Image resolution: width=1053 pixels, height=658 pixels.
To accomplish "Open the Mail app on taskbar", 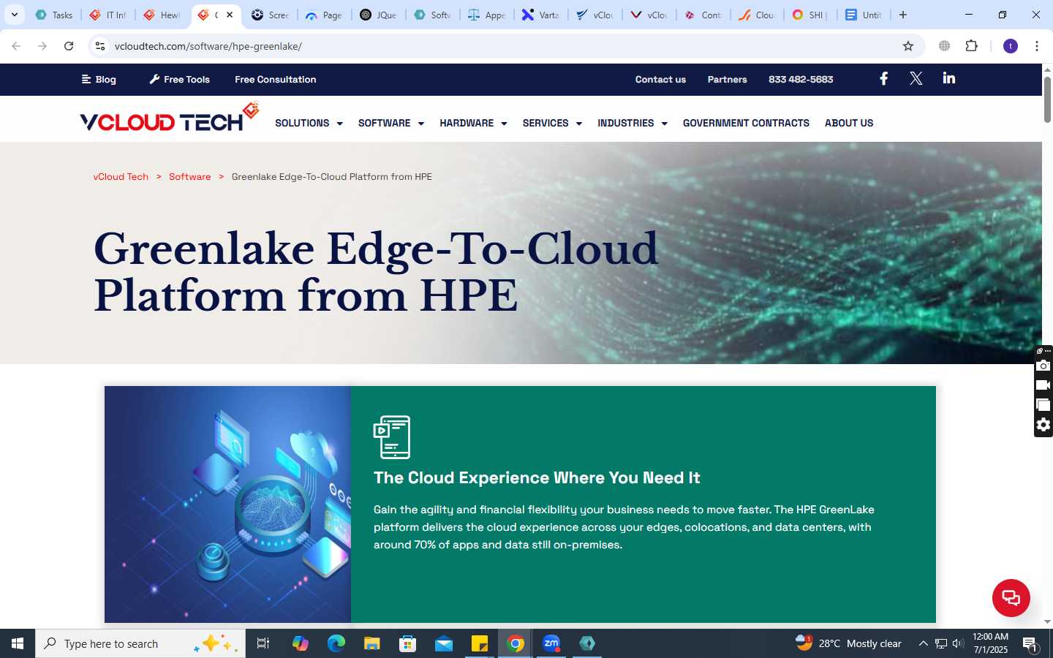I will click(x=444, y=643).
